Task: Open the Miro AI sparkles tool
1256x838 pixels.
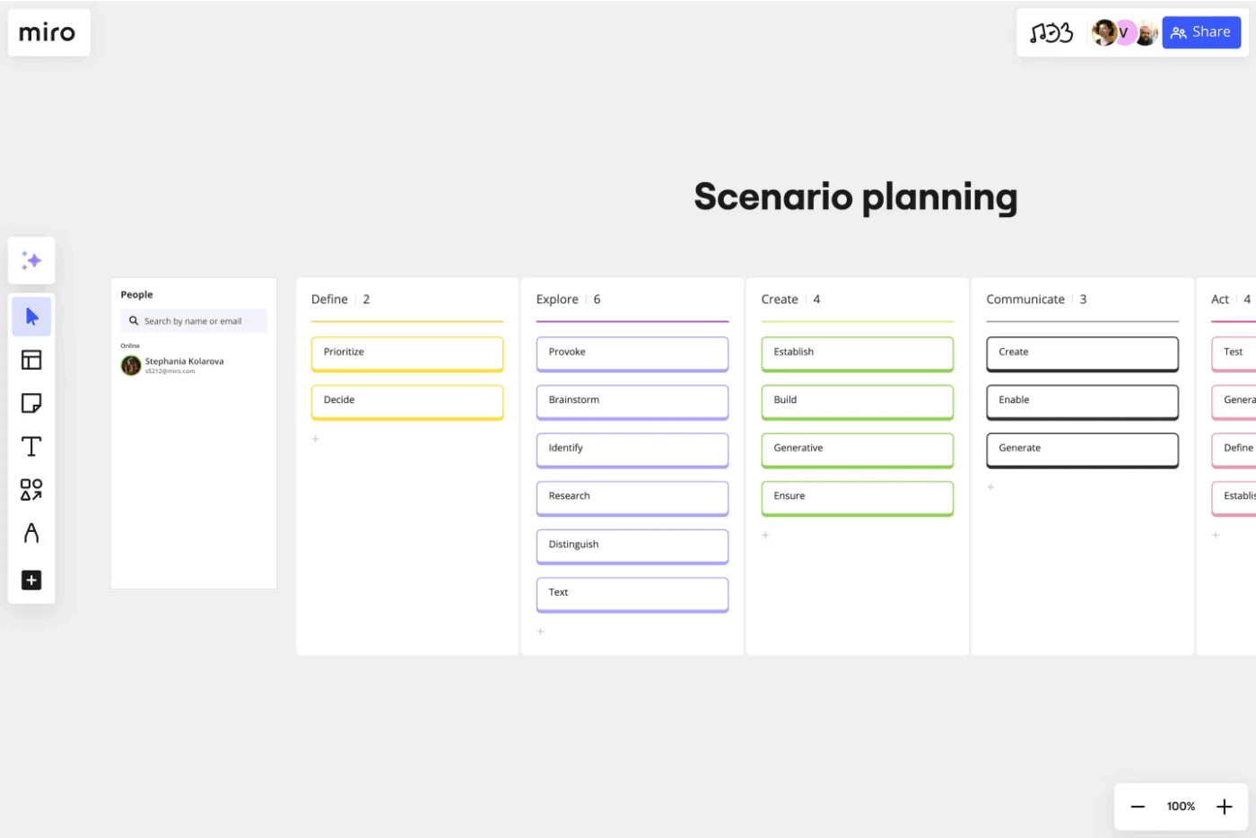Action: [31, 260]
